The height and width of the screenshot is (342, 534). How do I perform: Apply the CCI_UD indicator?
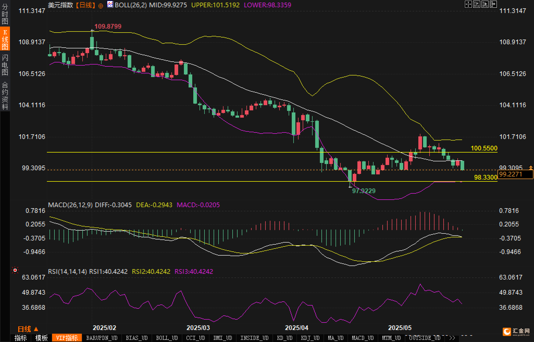pos(196,338)
